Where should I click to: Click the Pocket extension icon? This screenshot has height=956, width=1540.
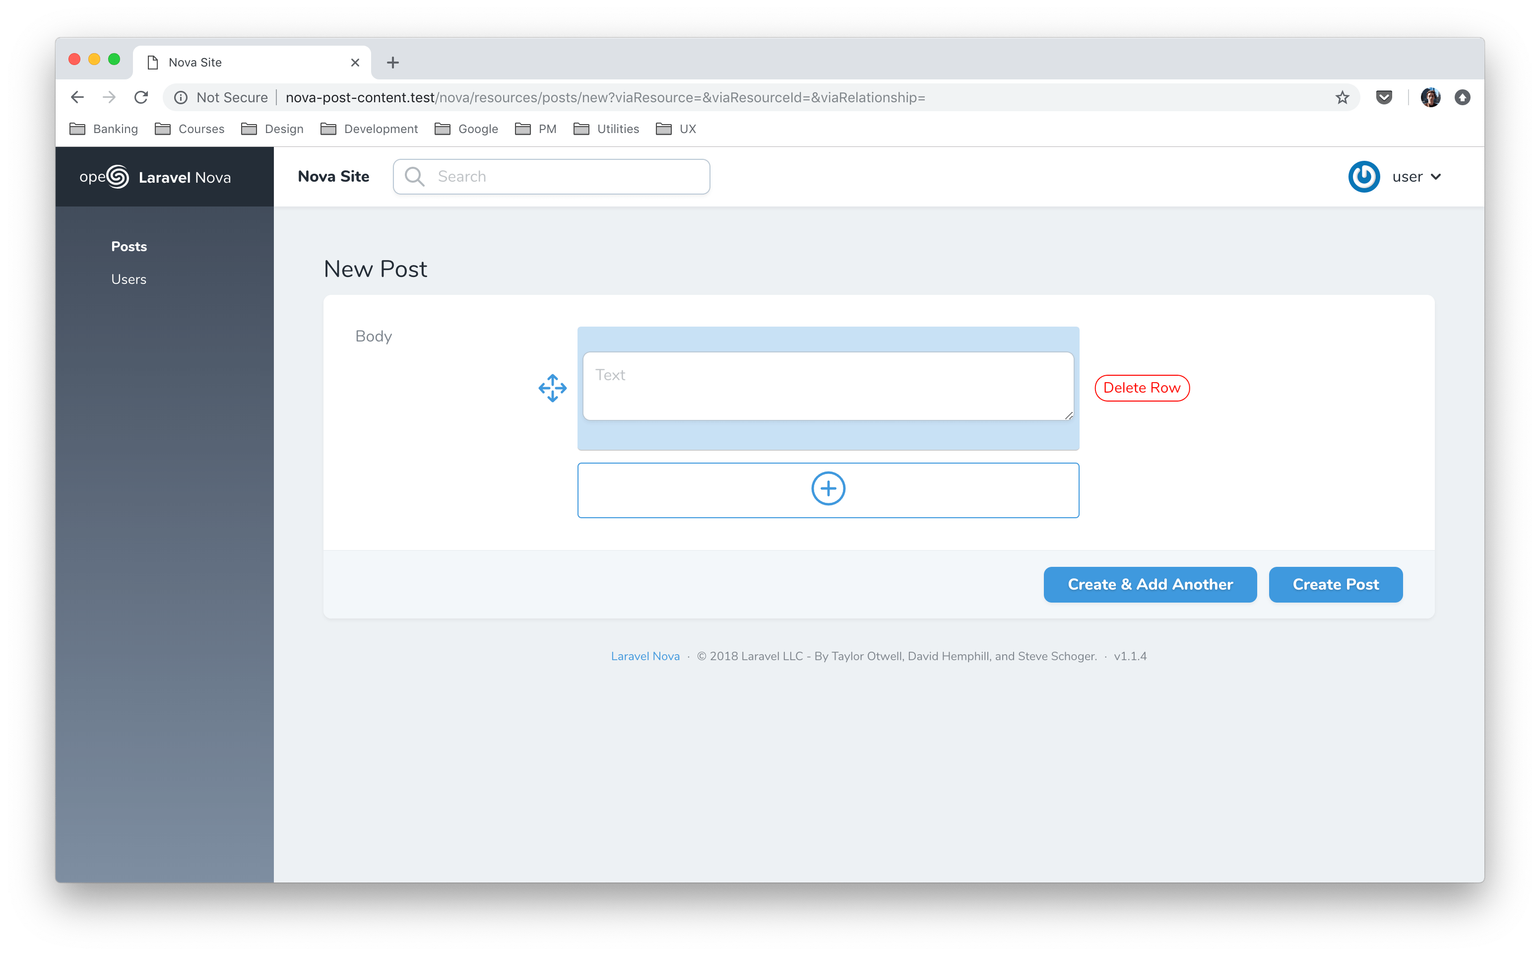1384,97
